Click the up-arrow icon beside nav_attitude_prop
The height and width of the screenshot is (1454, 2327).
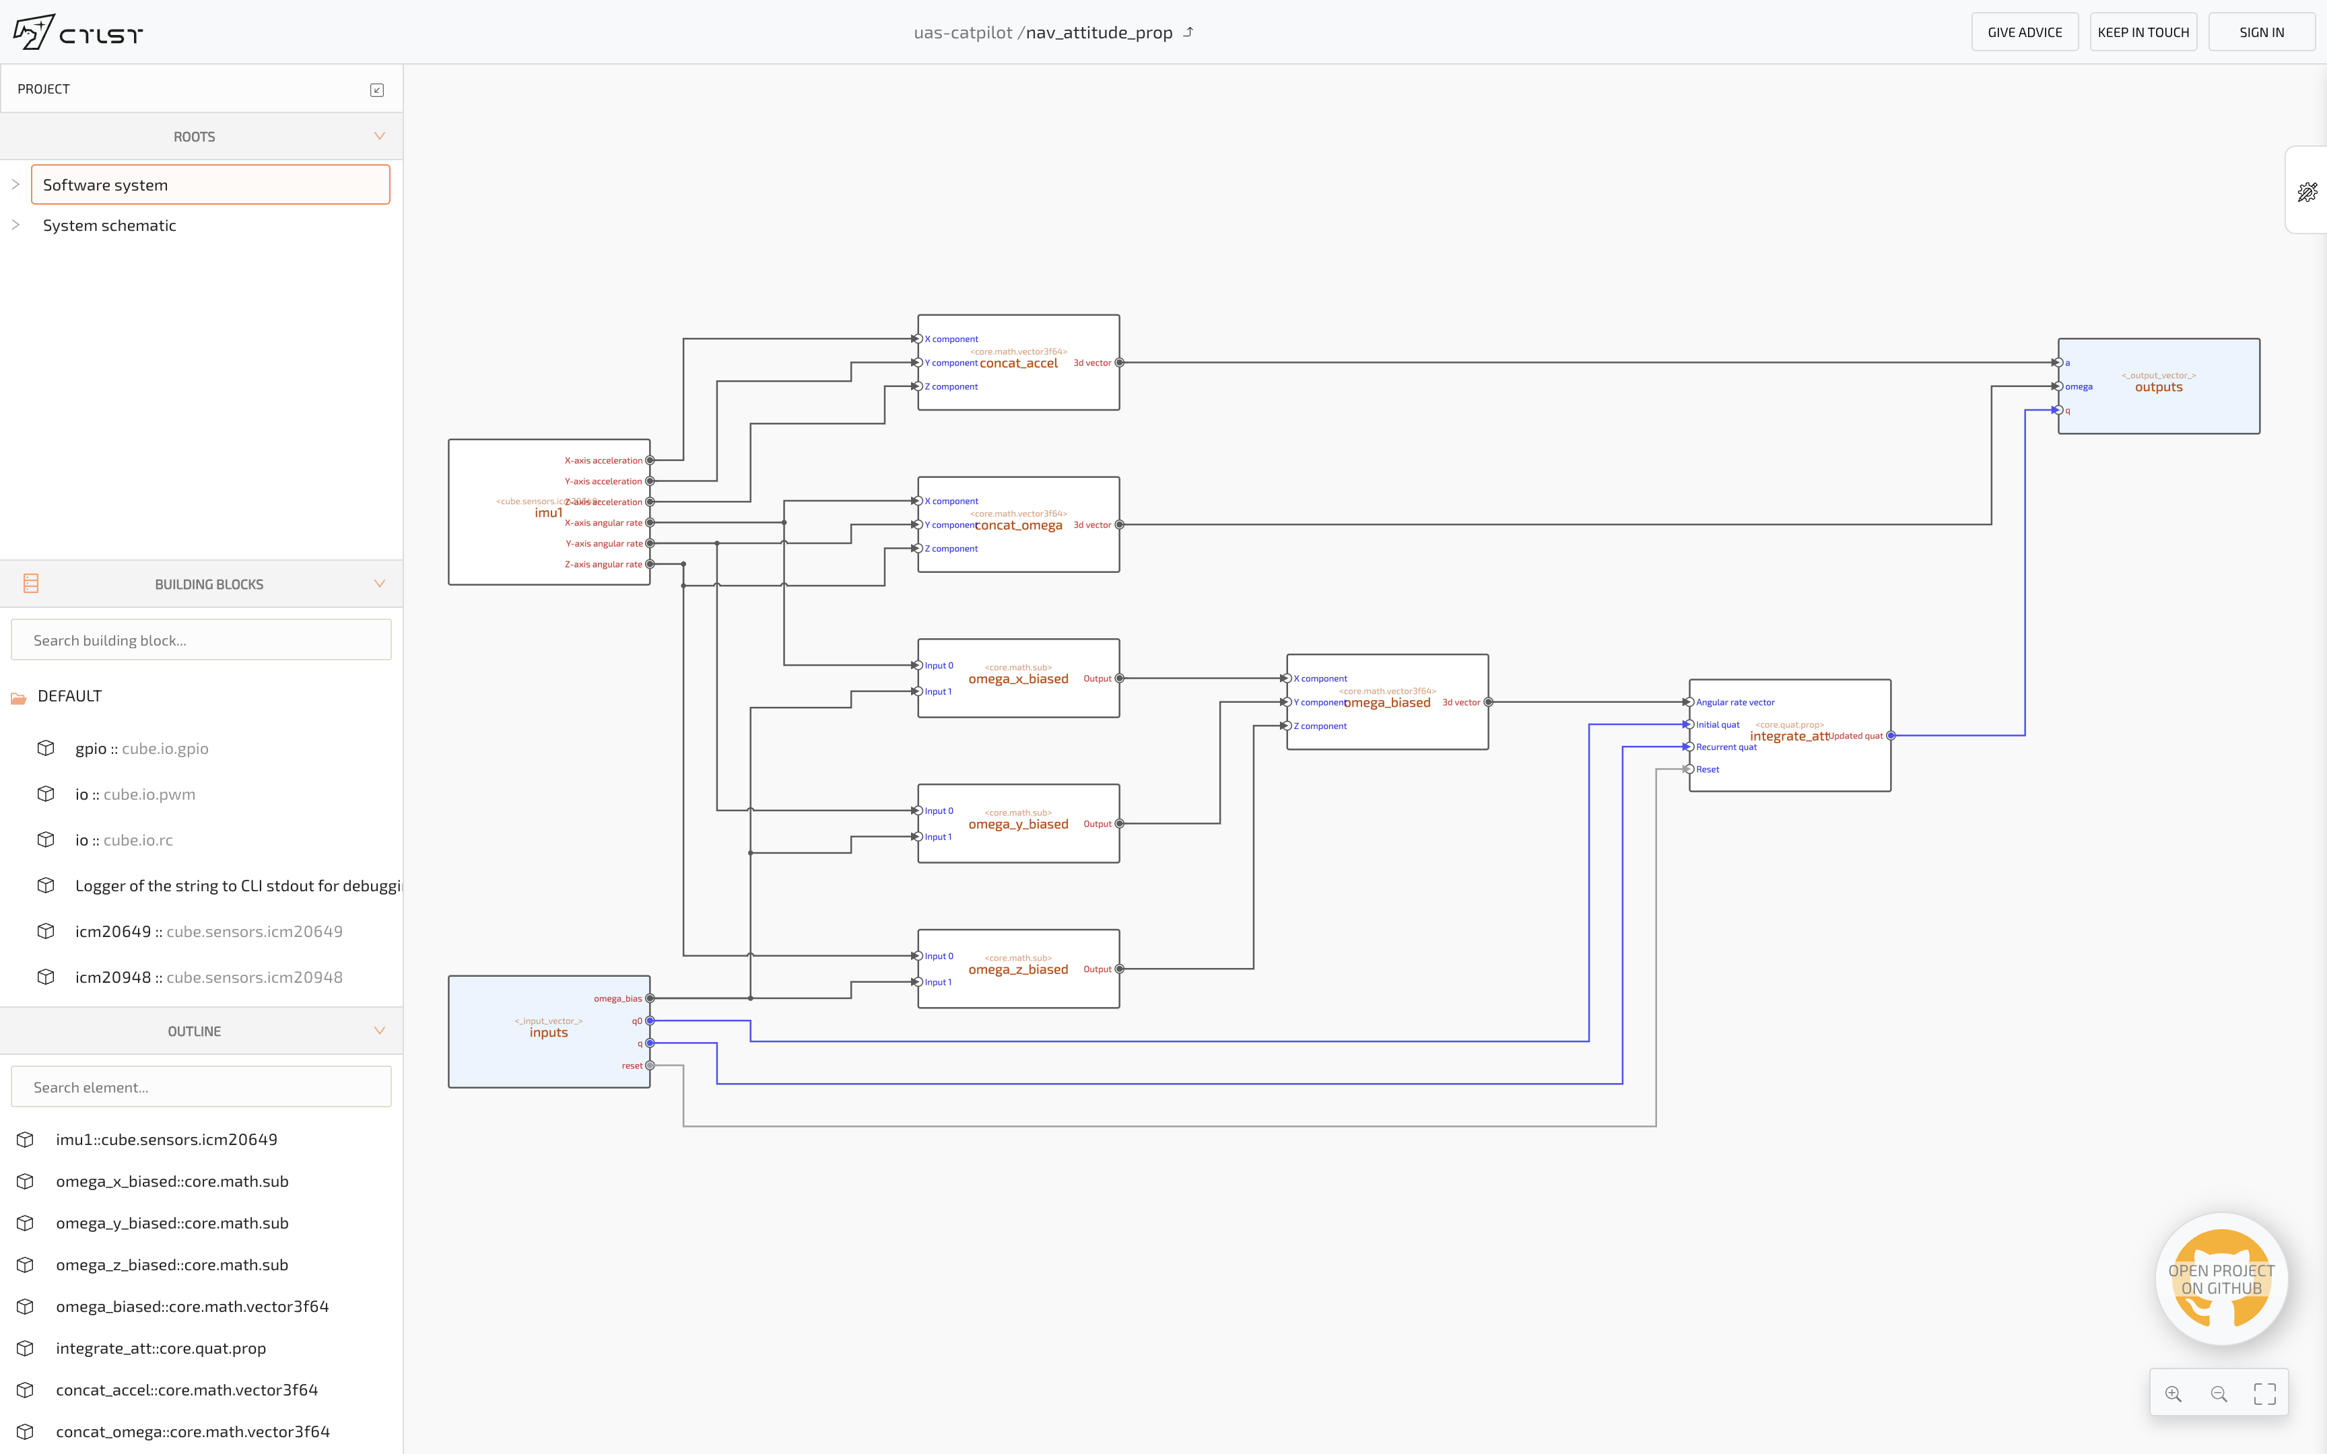1188,32
